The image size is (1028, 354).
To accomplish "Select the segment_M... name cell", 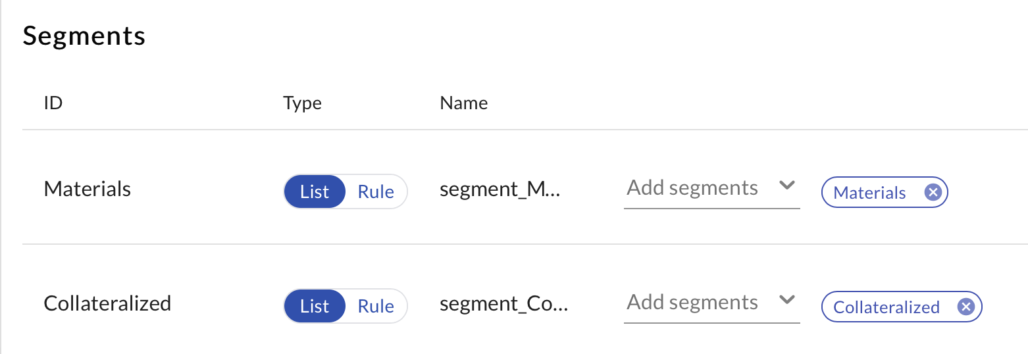I will pyautogui.click(x=500, y=190).
